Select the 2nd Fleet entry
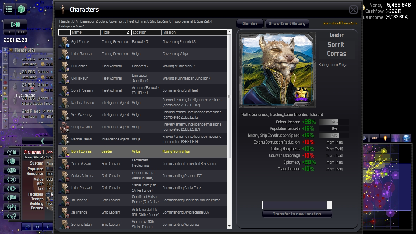The height and width of the screenshot is (234, 416). click(x=30, y=113)
